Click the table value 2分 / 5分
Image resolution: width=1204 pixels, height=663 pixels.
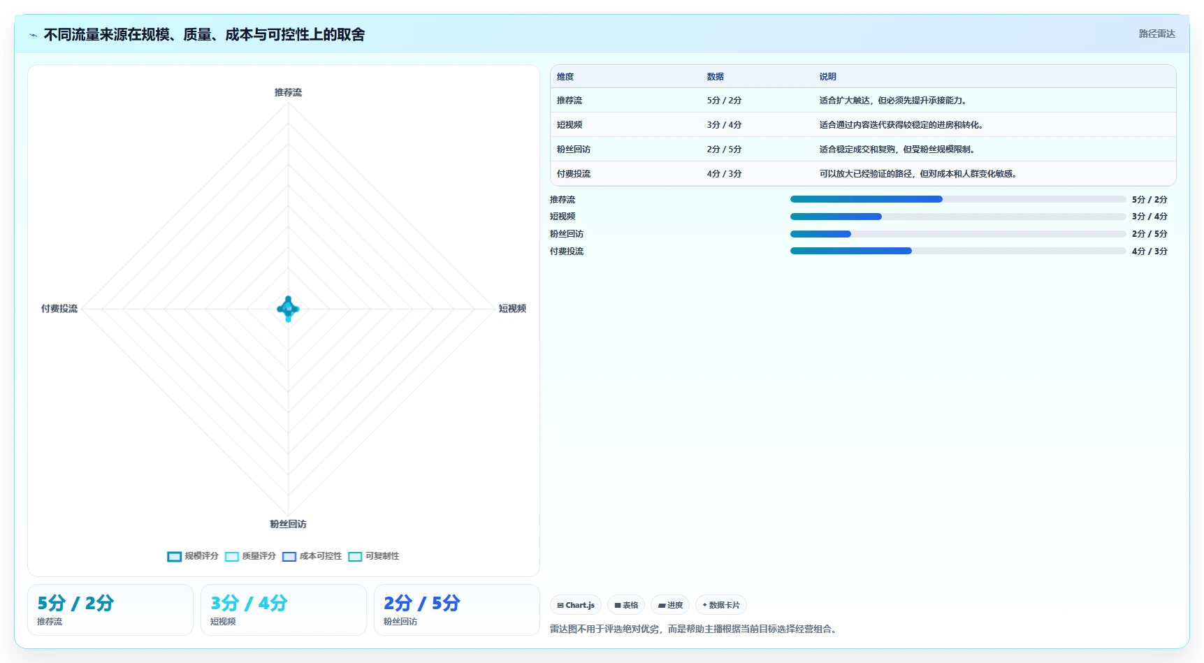pyautogui.click(x=724, y=150)
